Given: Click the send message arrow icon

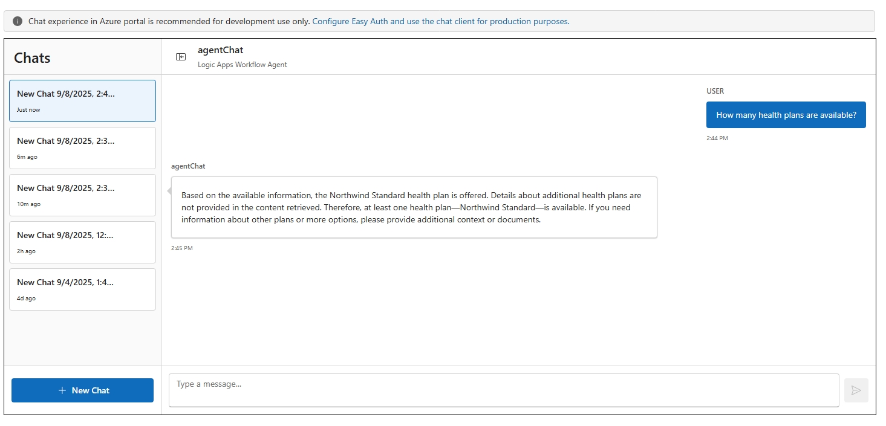Looking at the screenshot, I should [856, 390].
